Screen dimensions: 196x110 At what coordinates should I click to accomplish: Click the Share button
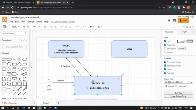coord(183,20)
